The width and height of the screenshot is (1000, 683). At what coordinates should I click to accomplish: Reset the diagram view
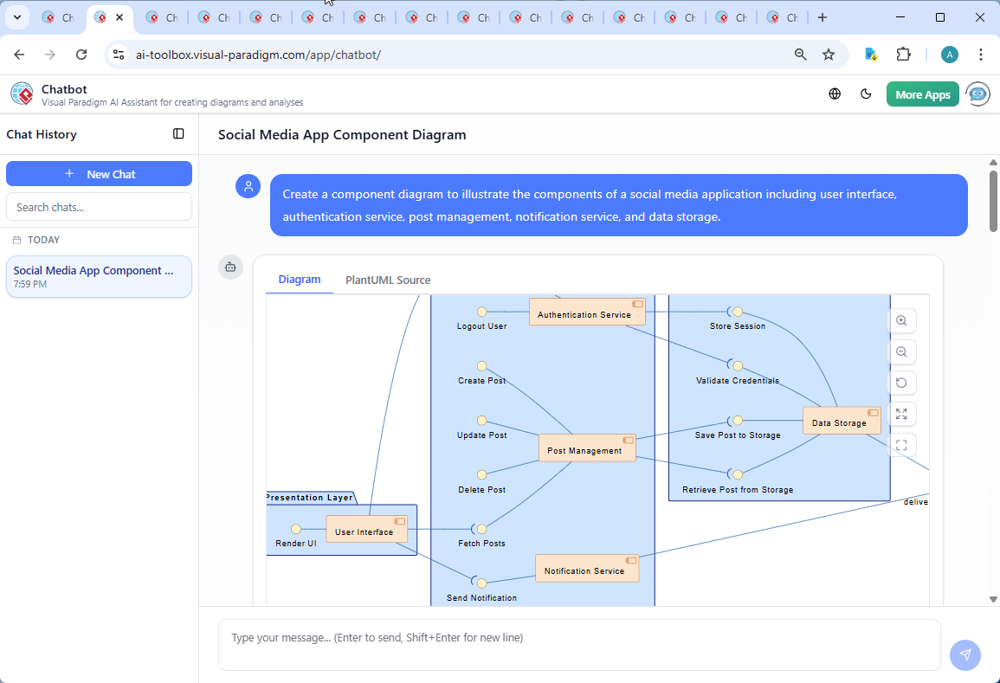pos(901,383)
